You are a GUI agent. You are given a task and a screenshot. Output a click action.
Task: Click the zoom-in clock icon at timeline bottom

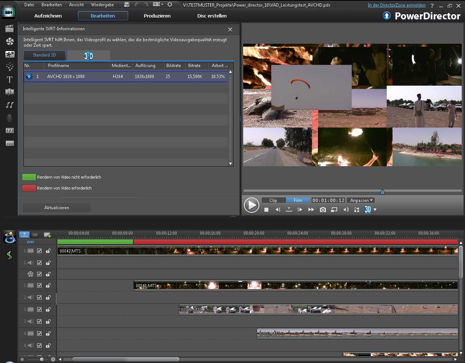pos(53,359)
